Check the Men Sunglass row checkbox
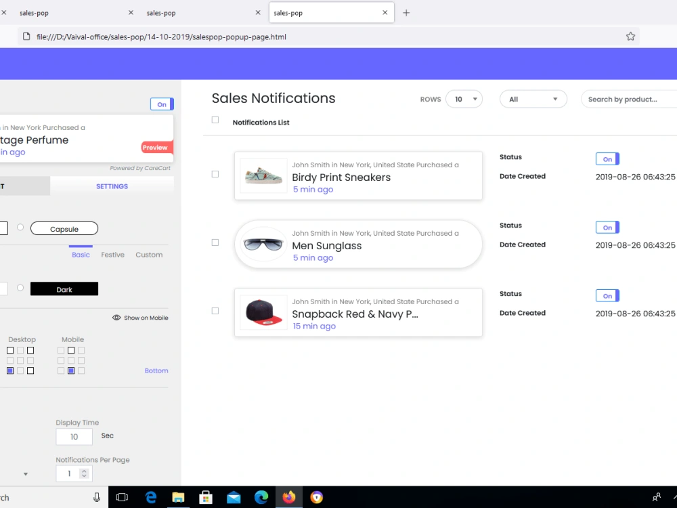677x508 pixels. point(215,242)
